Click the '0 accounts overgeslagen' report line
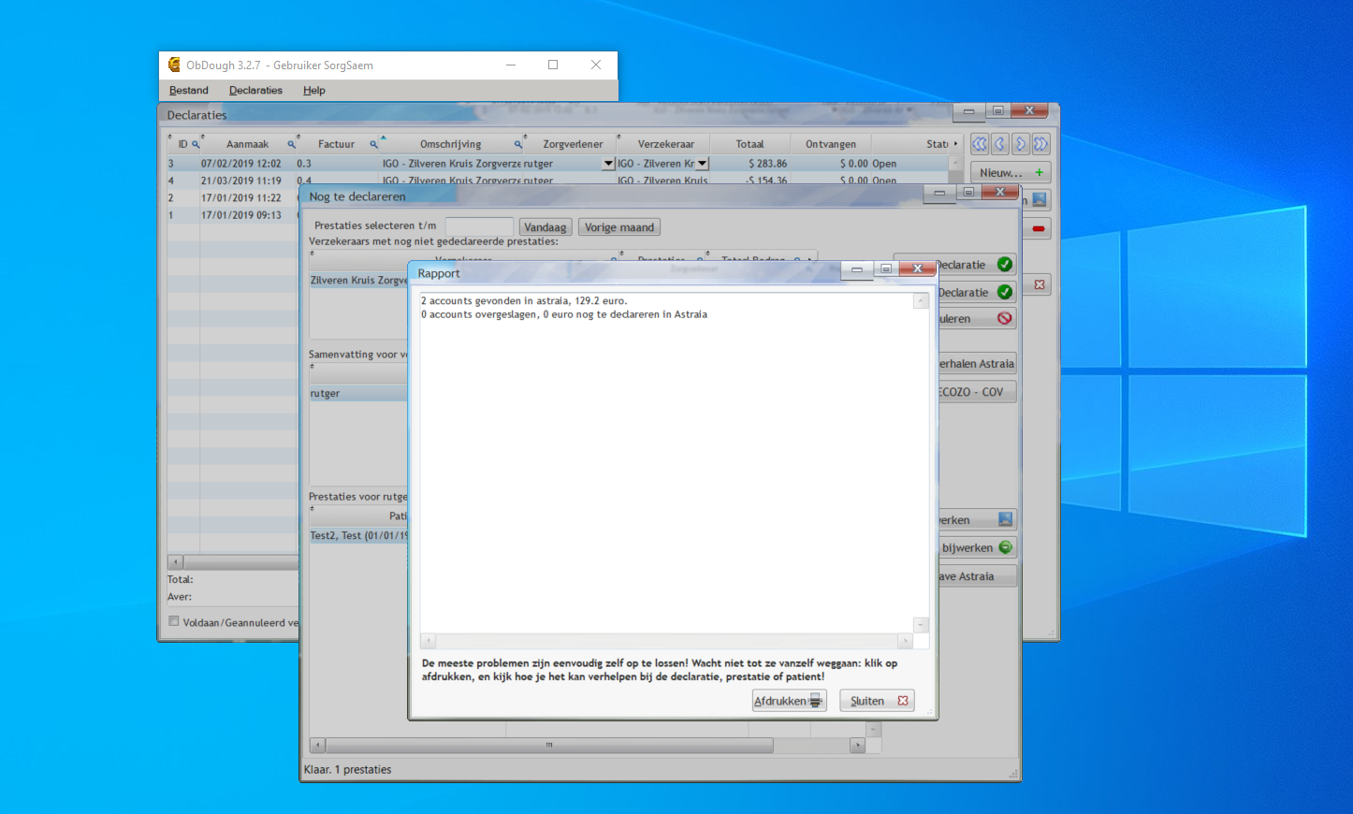This screenshot has width=1353, height=814. [564, 314]
